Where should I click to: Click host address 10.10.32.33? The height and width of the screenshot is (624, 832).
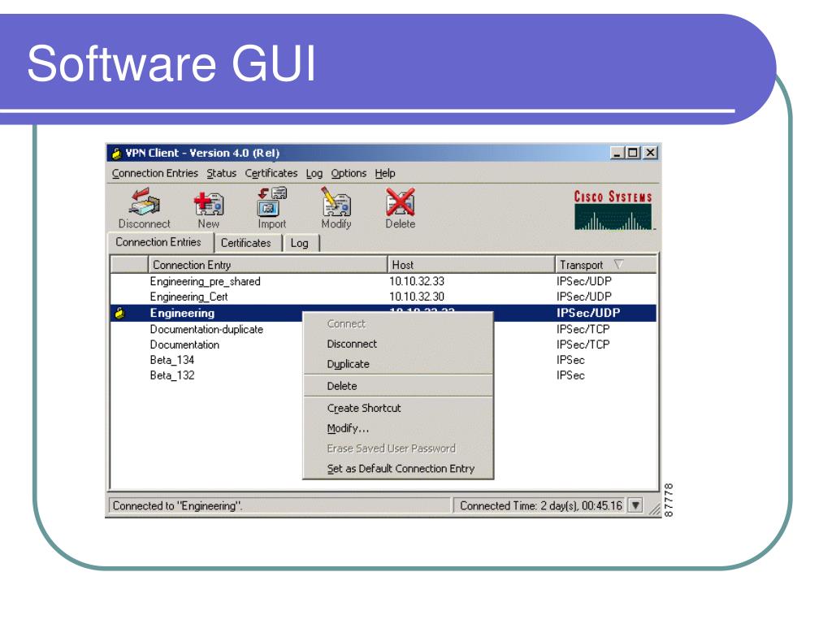click(x=417, y=281)
